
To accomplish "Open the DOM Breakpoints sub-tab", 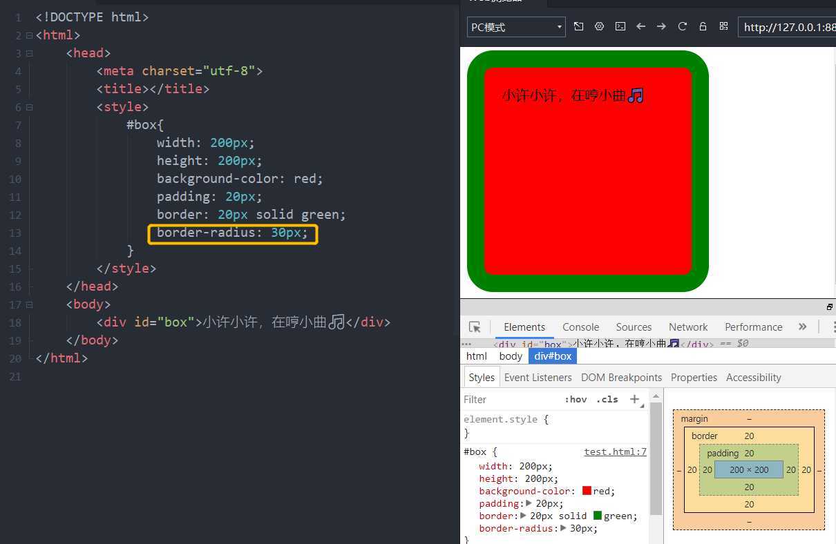I will tap(621, 377).
